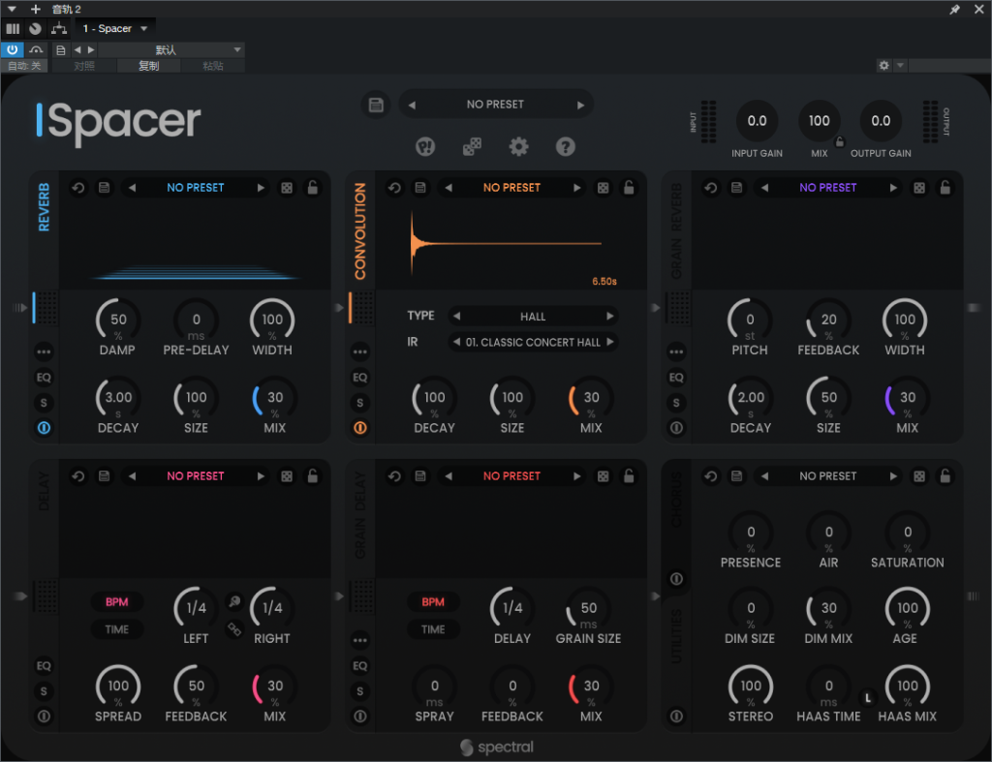Save the Grain Delay preset
992x762 pixels.
click(x=420, y=476)
